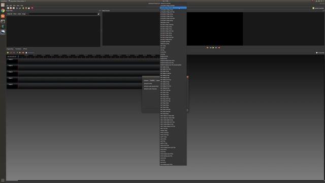Select HD 1080p 23.98 fps profile
The width and height of the screenshot is (325, 183).
(173, 73)
